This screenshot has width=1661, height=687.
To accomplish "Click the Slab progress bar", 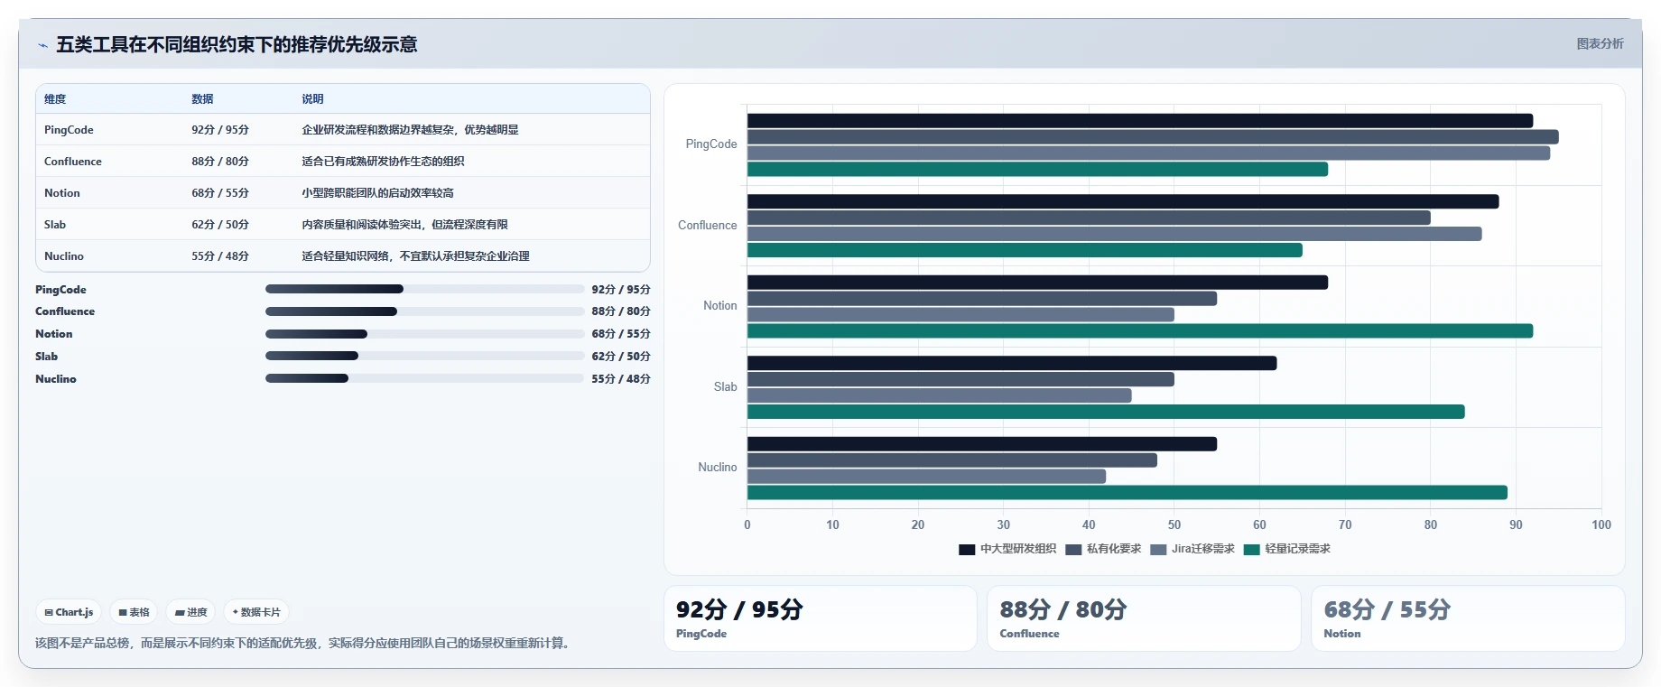I will [x=424, y=356].
